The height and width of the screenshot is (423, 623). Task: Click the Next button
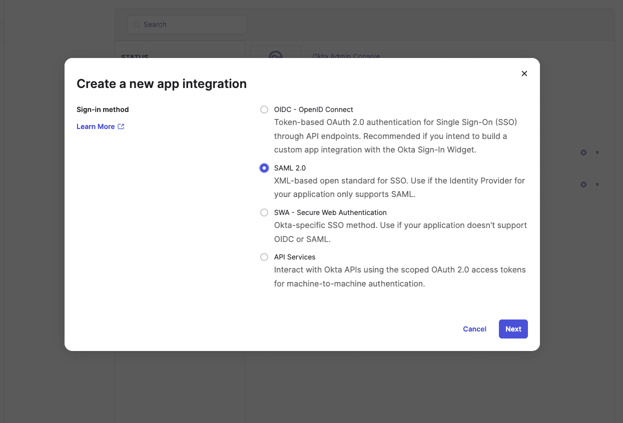(513, 329)
